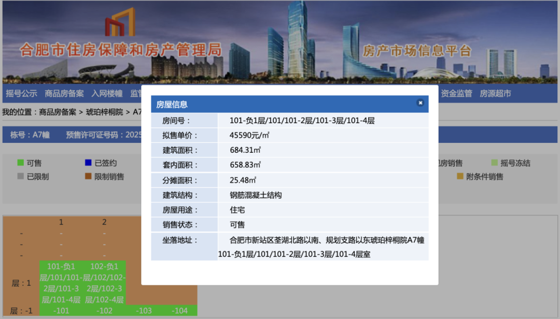Select basement unit -103 cell
This screenshot has width=560, height=319.
pyautogui.click(x=144, y=311)
